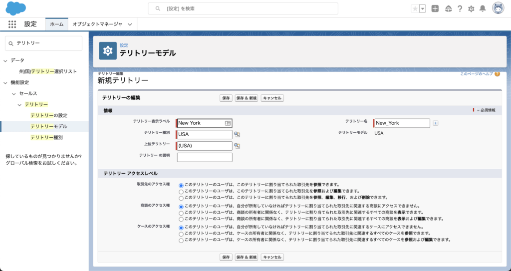
Task: Collapse the テリトリー tree node
Action: click(19, 105)
